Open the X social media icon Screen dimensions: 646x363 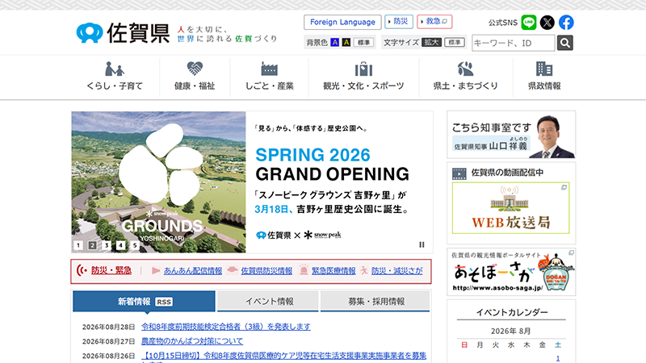[x=547, y=23]
